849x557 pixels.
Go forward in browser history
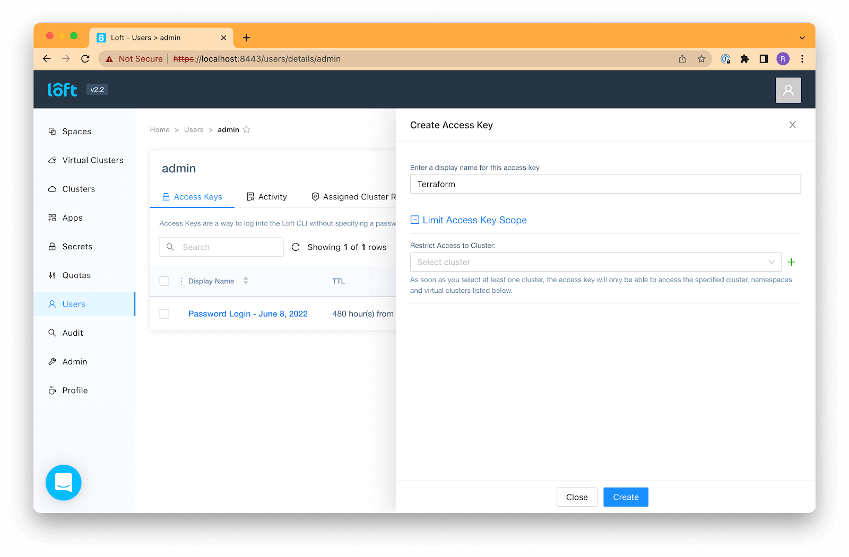point(66,59)
